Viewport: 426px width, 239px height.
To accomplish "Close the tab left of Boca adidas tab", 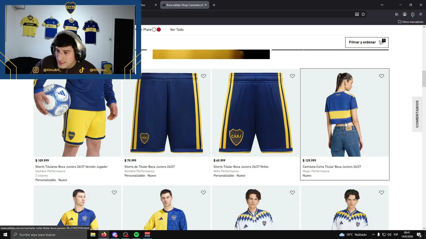I will pyautogui.click(x=155, y=5).
